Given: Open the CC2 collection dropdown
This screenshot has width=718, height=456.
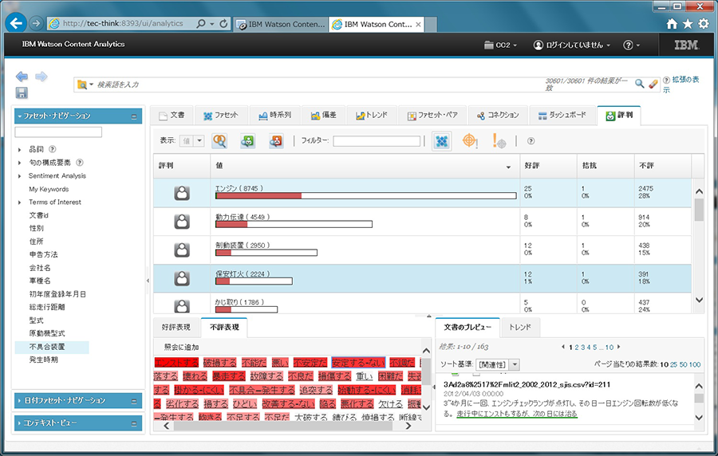Looking at the screenshot, I should click(500, 45).
